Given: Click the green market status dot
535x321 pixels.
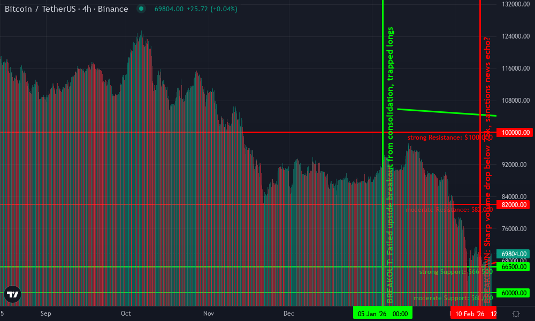Looking at the screenshot, I should click(140, 9).
